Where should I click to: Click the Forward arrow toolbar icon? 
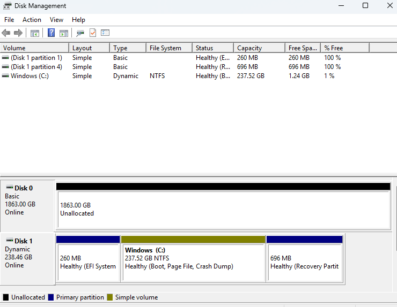coord(18,33)
